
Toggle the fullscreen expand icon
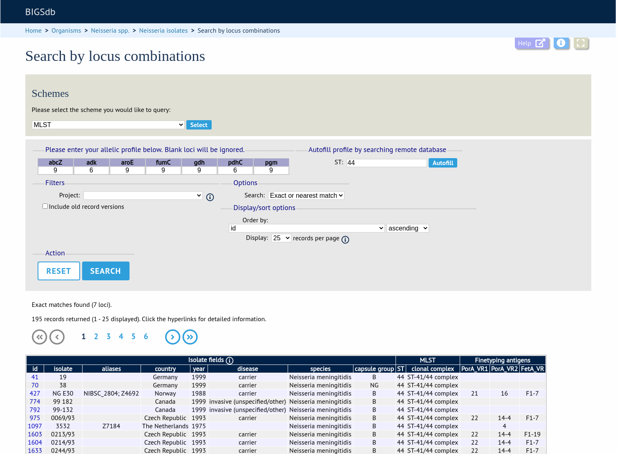(581, 43)
